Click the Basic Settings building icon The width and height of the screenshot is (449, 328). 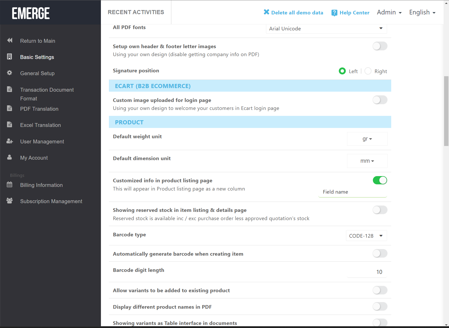pos(10,57)
